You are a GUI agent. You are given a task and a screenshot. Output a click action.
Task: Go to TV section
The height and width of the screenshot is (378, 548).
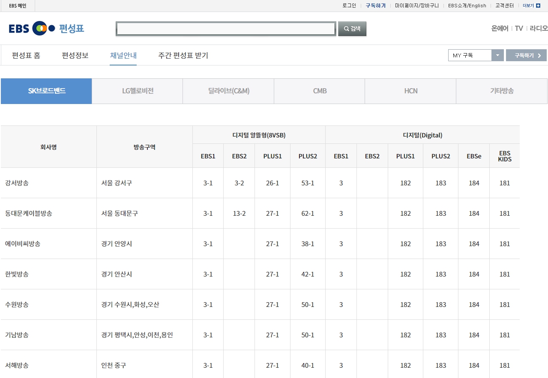click(x=519, y=29)
